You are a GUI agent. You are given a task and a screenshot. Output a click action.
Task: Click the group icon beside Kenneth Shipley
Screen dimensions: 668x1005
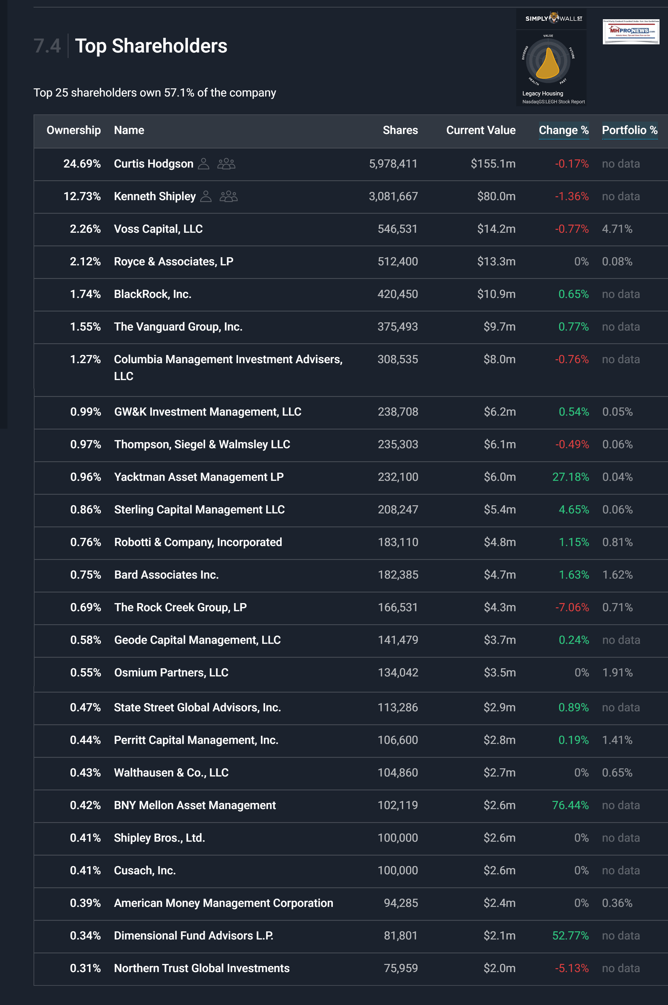pos(228,196)
